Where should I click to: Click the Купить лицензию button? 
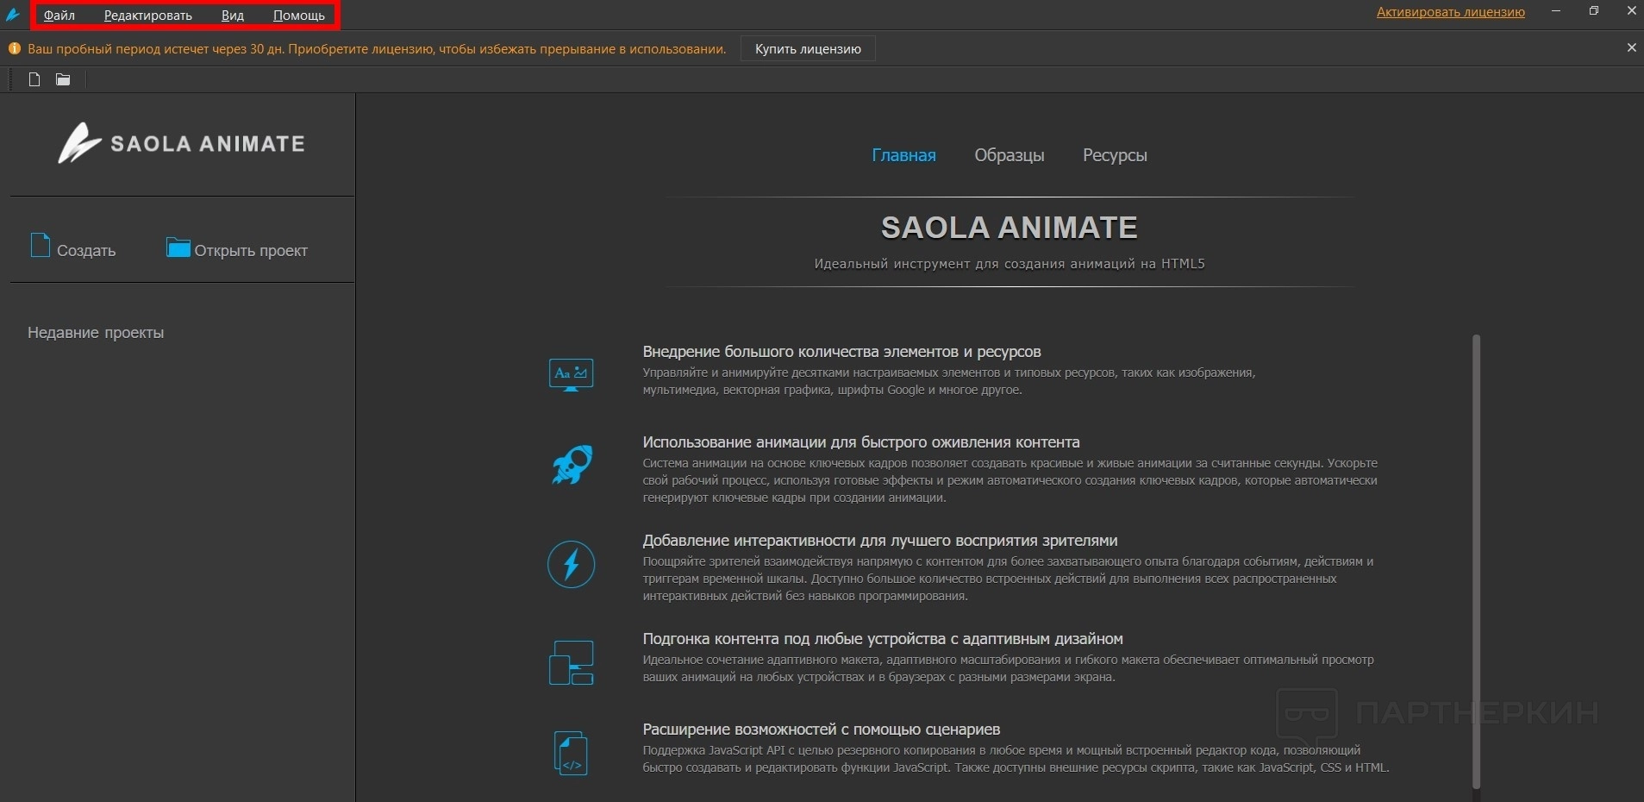point(808,49)
